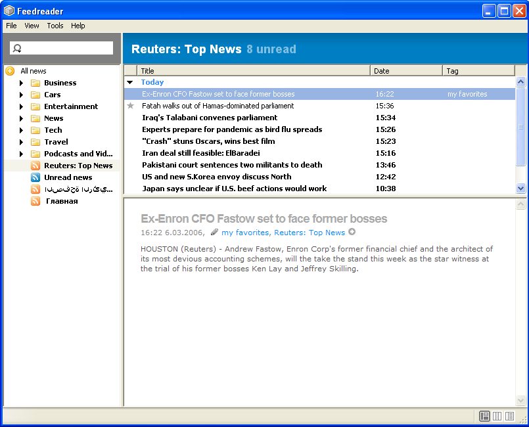Click the my favorites tag cell in selected row
The height and width of the screenshot is (427, 529).
click(467, 94)
